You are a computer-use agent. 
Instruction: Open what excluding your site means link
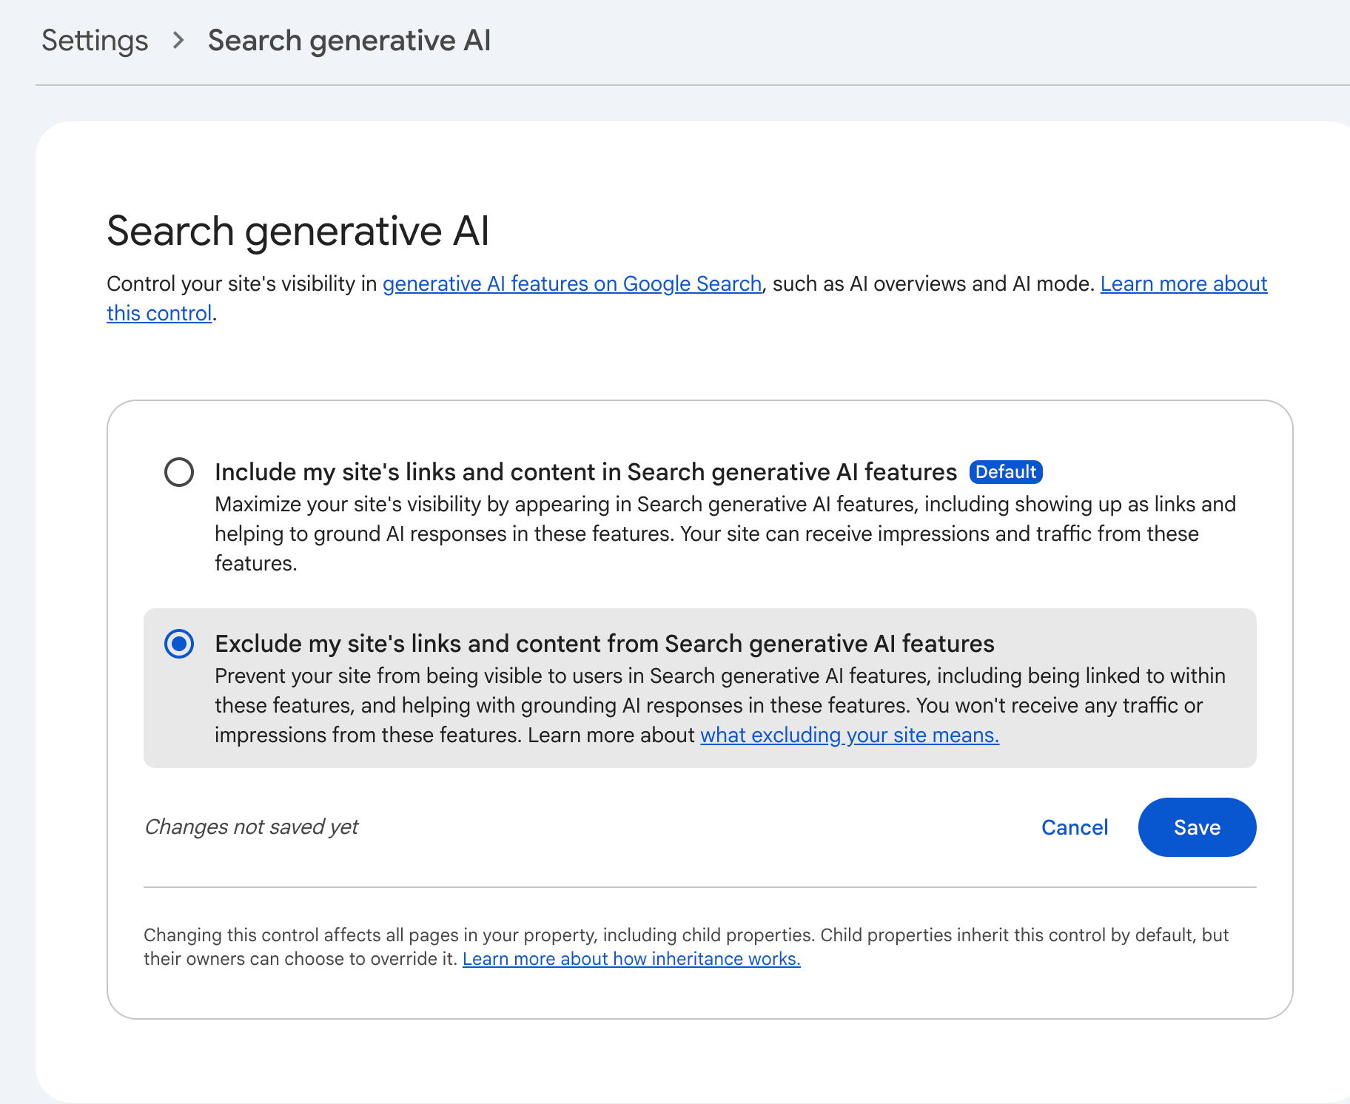(x=850, y=735)
